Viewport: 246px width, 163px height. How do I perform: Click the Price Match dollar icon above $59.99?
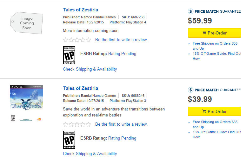pos(190,11)
